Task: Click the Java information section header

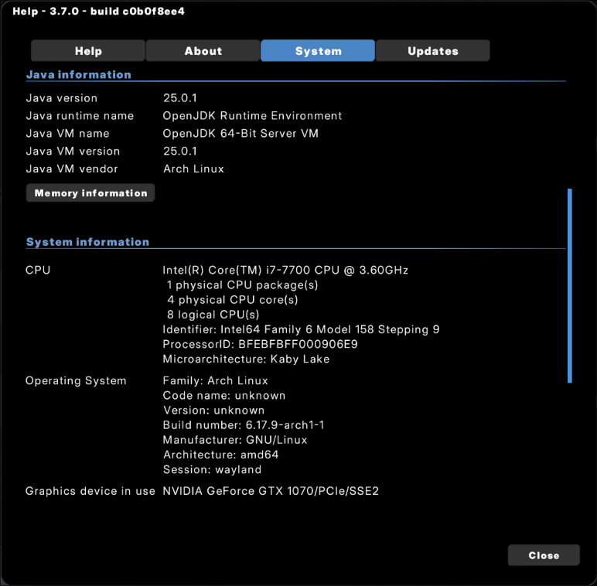Action: coord(78,75)
